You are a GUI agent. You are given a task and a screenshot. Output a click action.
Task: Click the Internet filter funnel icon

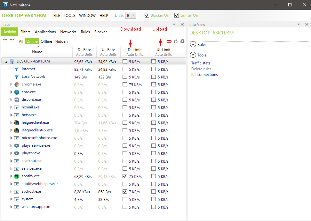pos(17,69)
